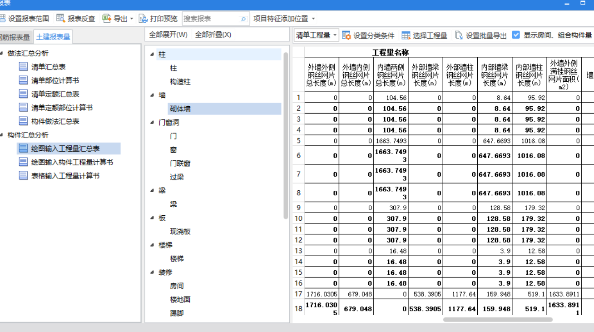Click the 清单汇总表 report icon
Image resolution: width=594 pixels, height=332 pixels.
(x=24, y=67)
